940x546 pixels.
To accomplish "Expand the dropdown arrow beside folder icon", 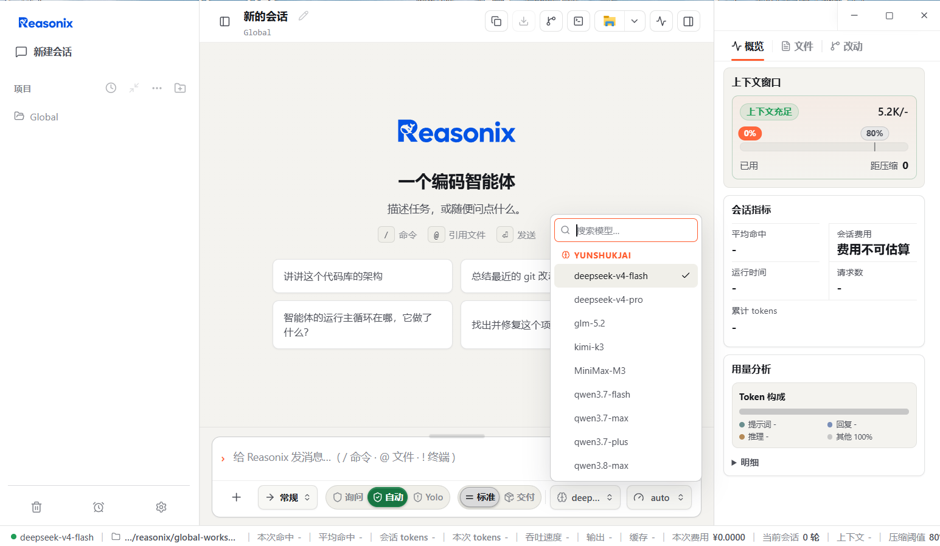I will coord(635,21).
